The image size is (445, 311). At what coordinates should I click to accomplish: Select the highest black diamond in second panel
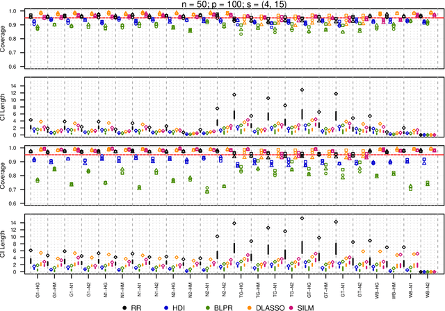click(x=302, y=90)
